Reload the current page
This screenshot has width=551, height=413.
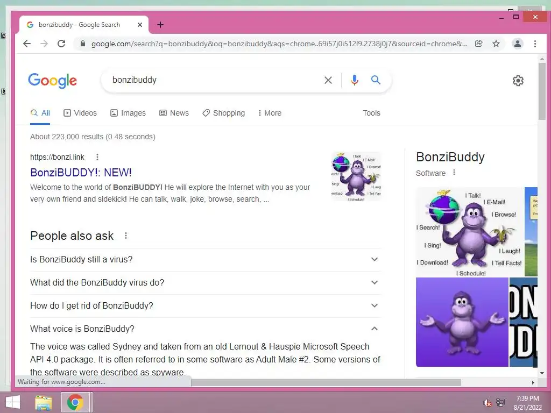pyautogui.click(x=61, y=44)
